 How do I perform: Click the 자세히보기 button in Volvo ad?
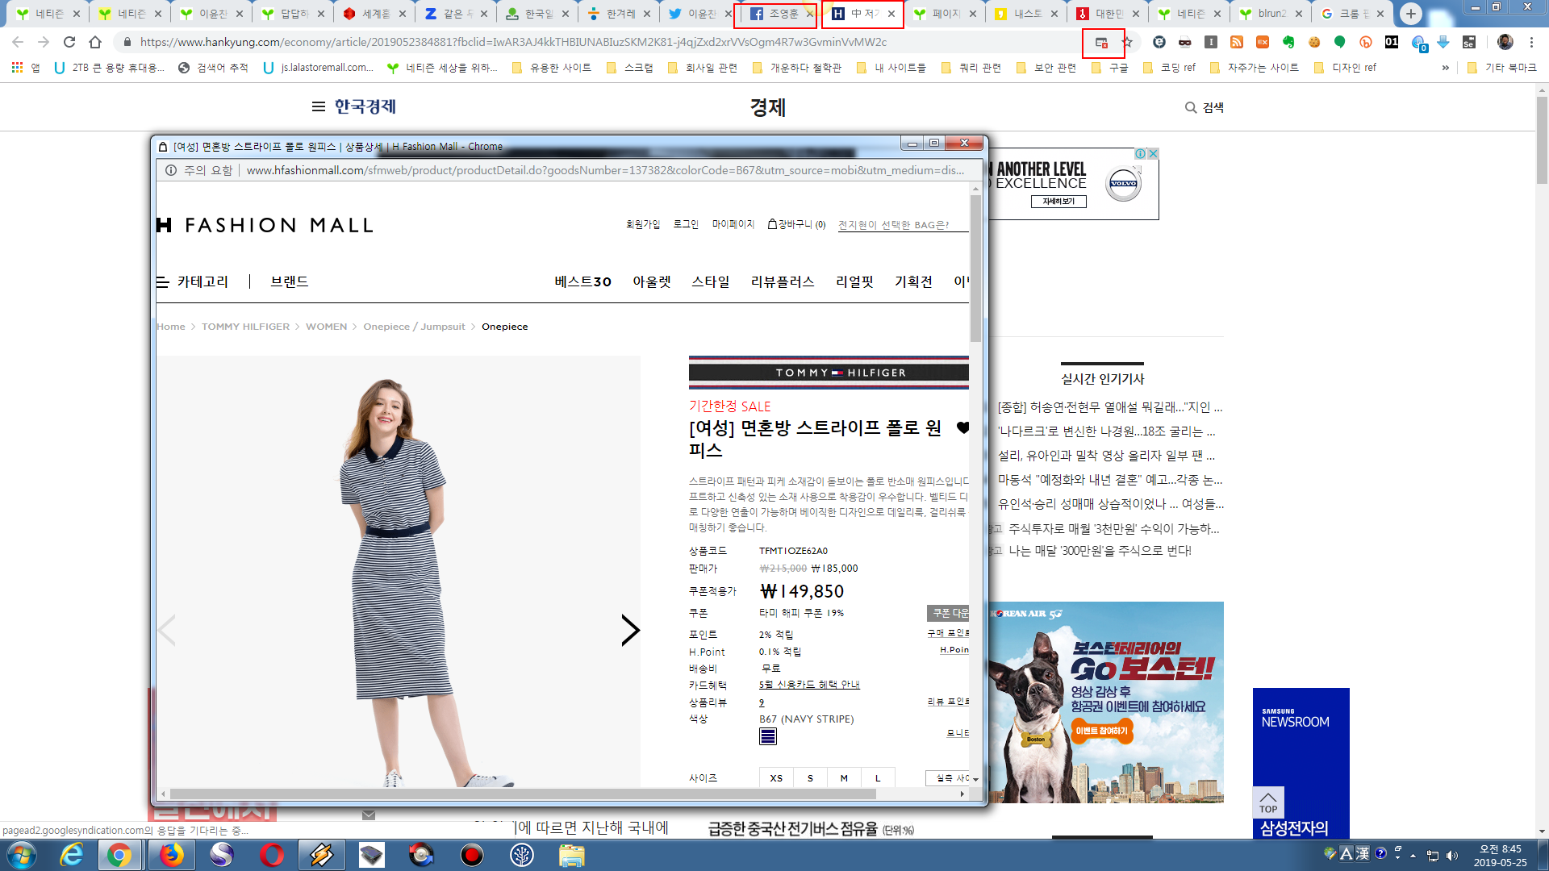pyautogui.click(x=1058, y=202)
